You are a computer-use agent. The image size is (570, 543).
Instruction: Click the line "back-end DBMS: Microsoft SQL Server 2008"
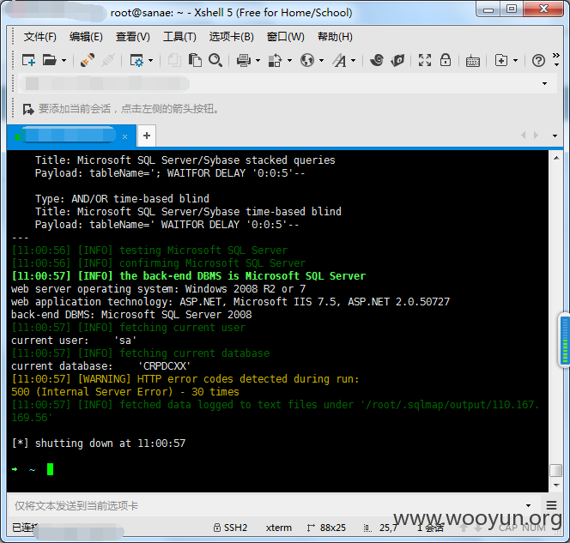(x=131, y=315)
